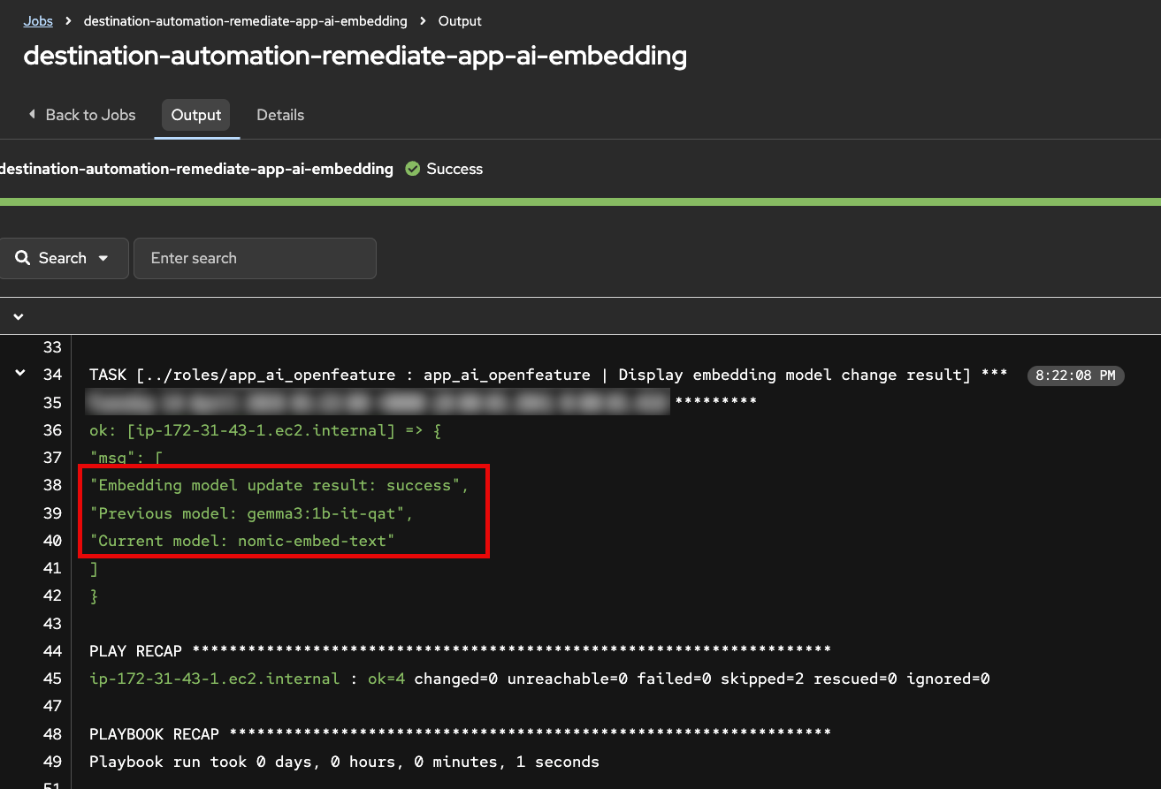Focus the Enter search input field
The width and height of the screenshot is (1161, 789).
pyautogui.click(x=255, y=258)
